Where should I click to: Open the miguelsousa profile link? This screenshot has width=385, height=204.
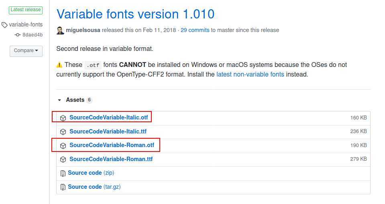pos(83,30)
